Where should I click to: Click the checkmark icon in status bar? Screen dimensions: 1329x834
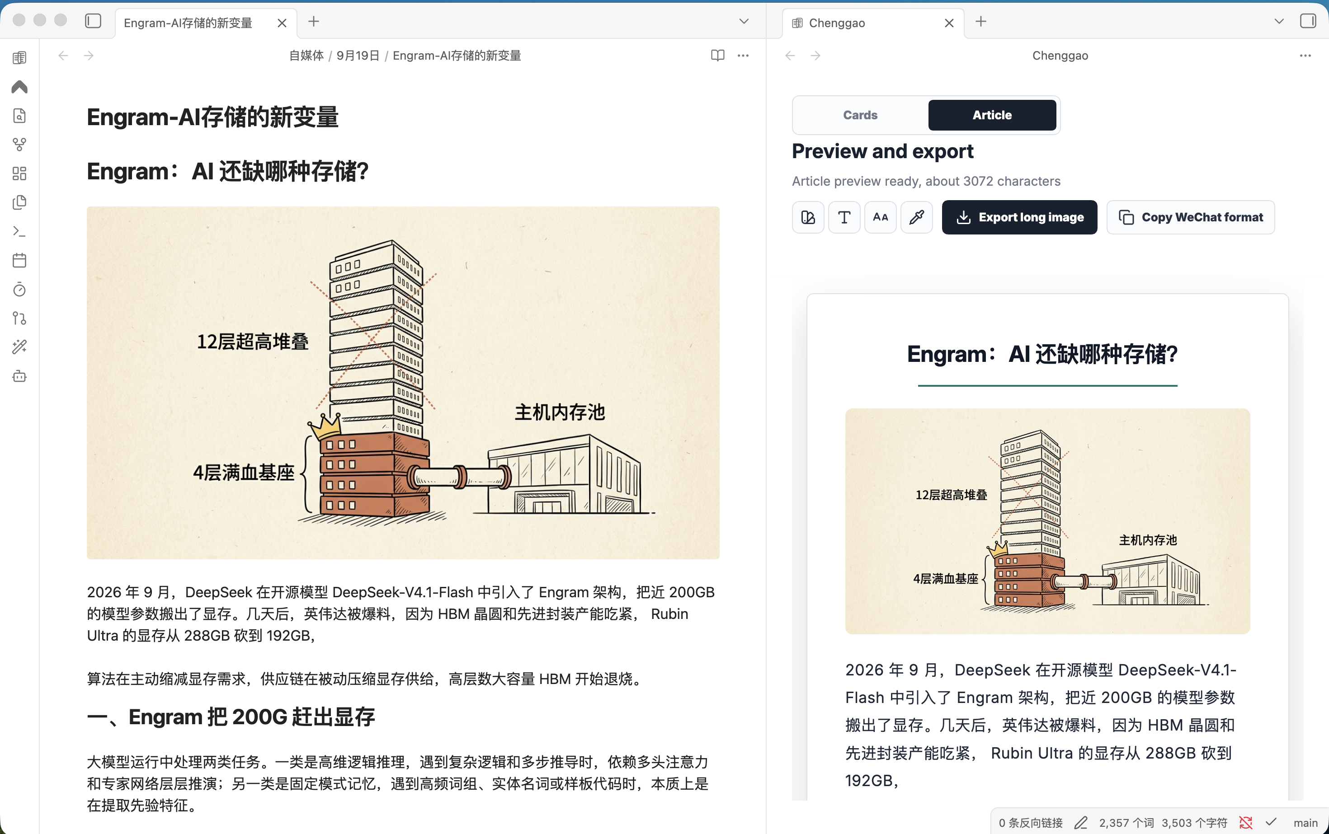click(1271, 822)
